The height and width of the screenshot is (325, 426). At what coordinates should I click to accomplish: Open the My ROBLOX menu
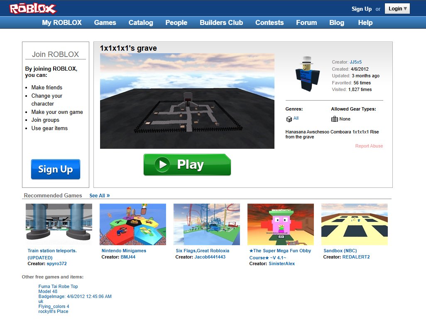click(x=62, y=22)
